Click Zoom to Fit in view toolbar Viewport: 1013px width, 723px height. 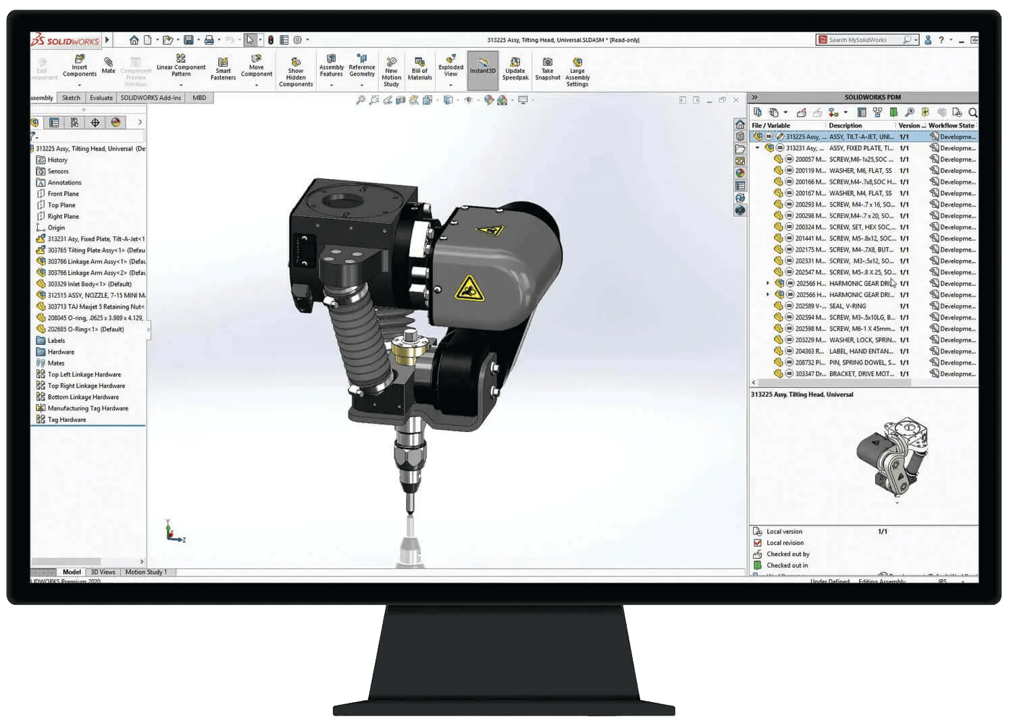[x=361, y=100]
